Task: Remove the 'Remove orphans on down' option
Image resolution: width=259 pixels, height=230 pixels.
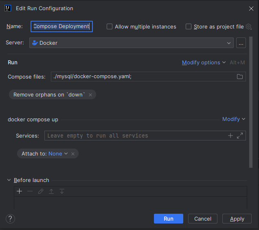Action: (90, 95)
